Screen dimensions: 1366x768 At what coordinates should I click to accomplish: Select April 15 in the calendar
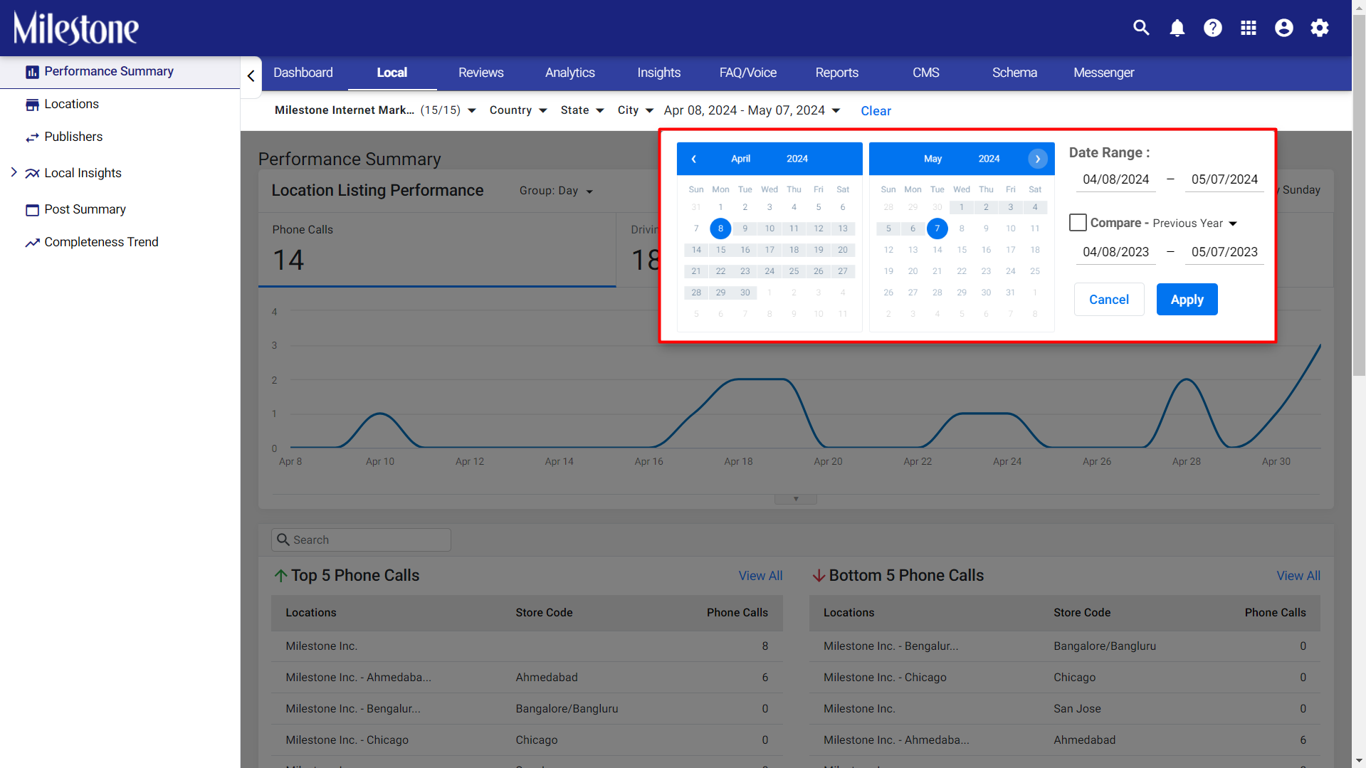tap(720, 250)
